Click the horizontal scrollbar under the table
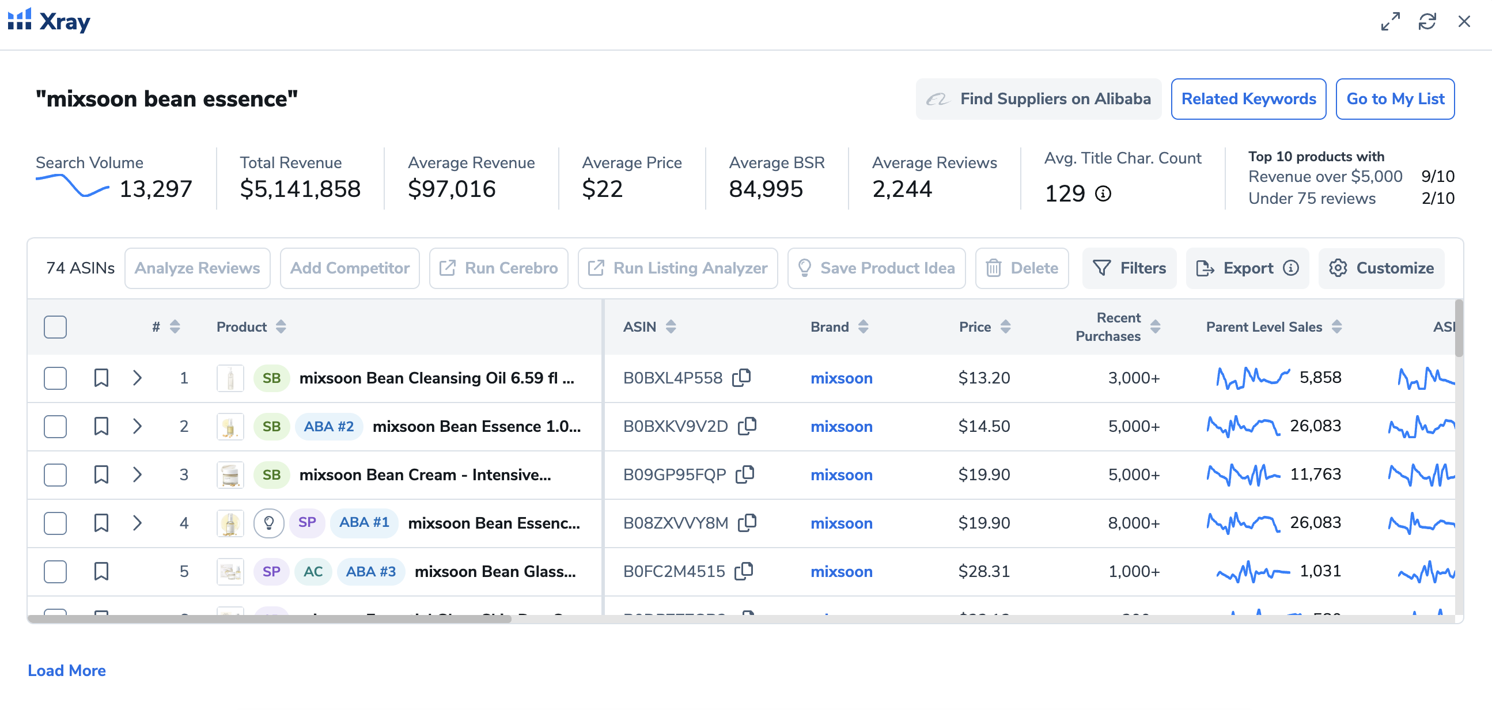The height and width of the screenshot is (710, 1492). tap(270, 618)
